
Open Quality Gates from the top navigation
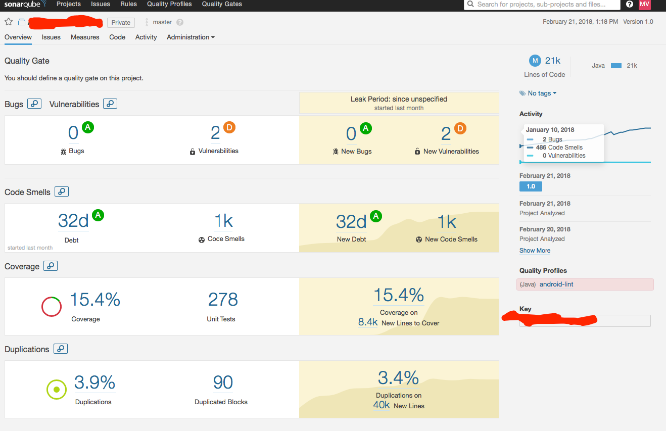point(221,4)
